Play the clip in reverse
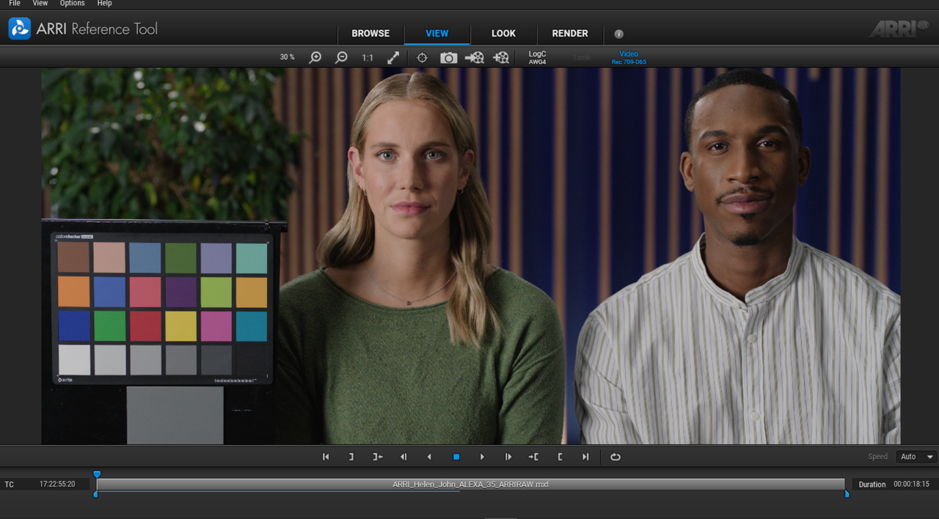 (x=429, y=457)
